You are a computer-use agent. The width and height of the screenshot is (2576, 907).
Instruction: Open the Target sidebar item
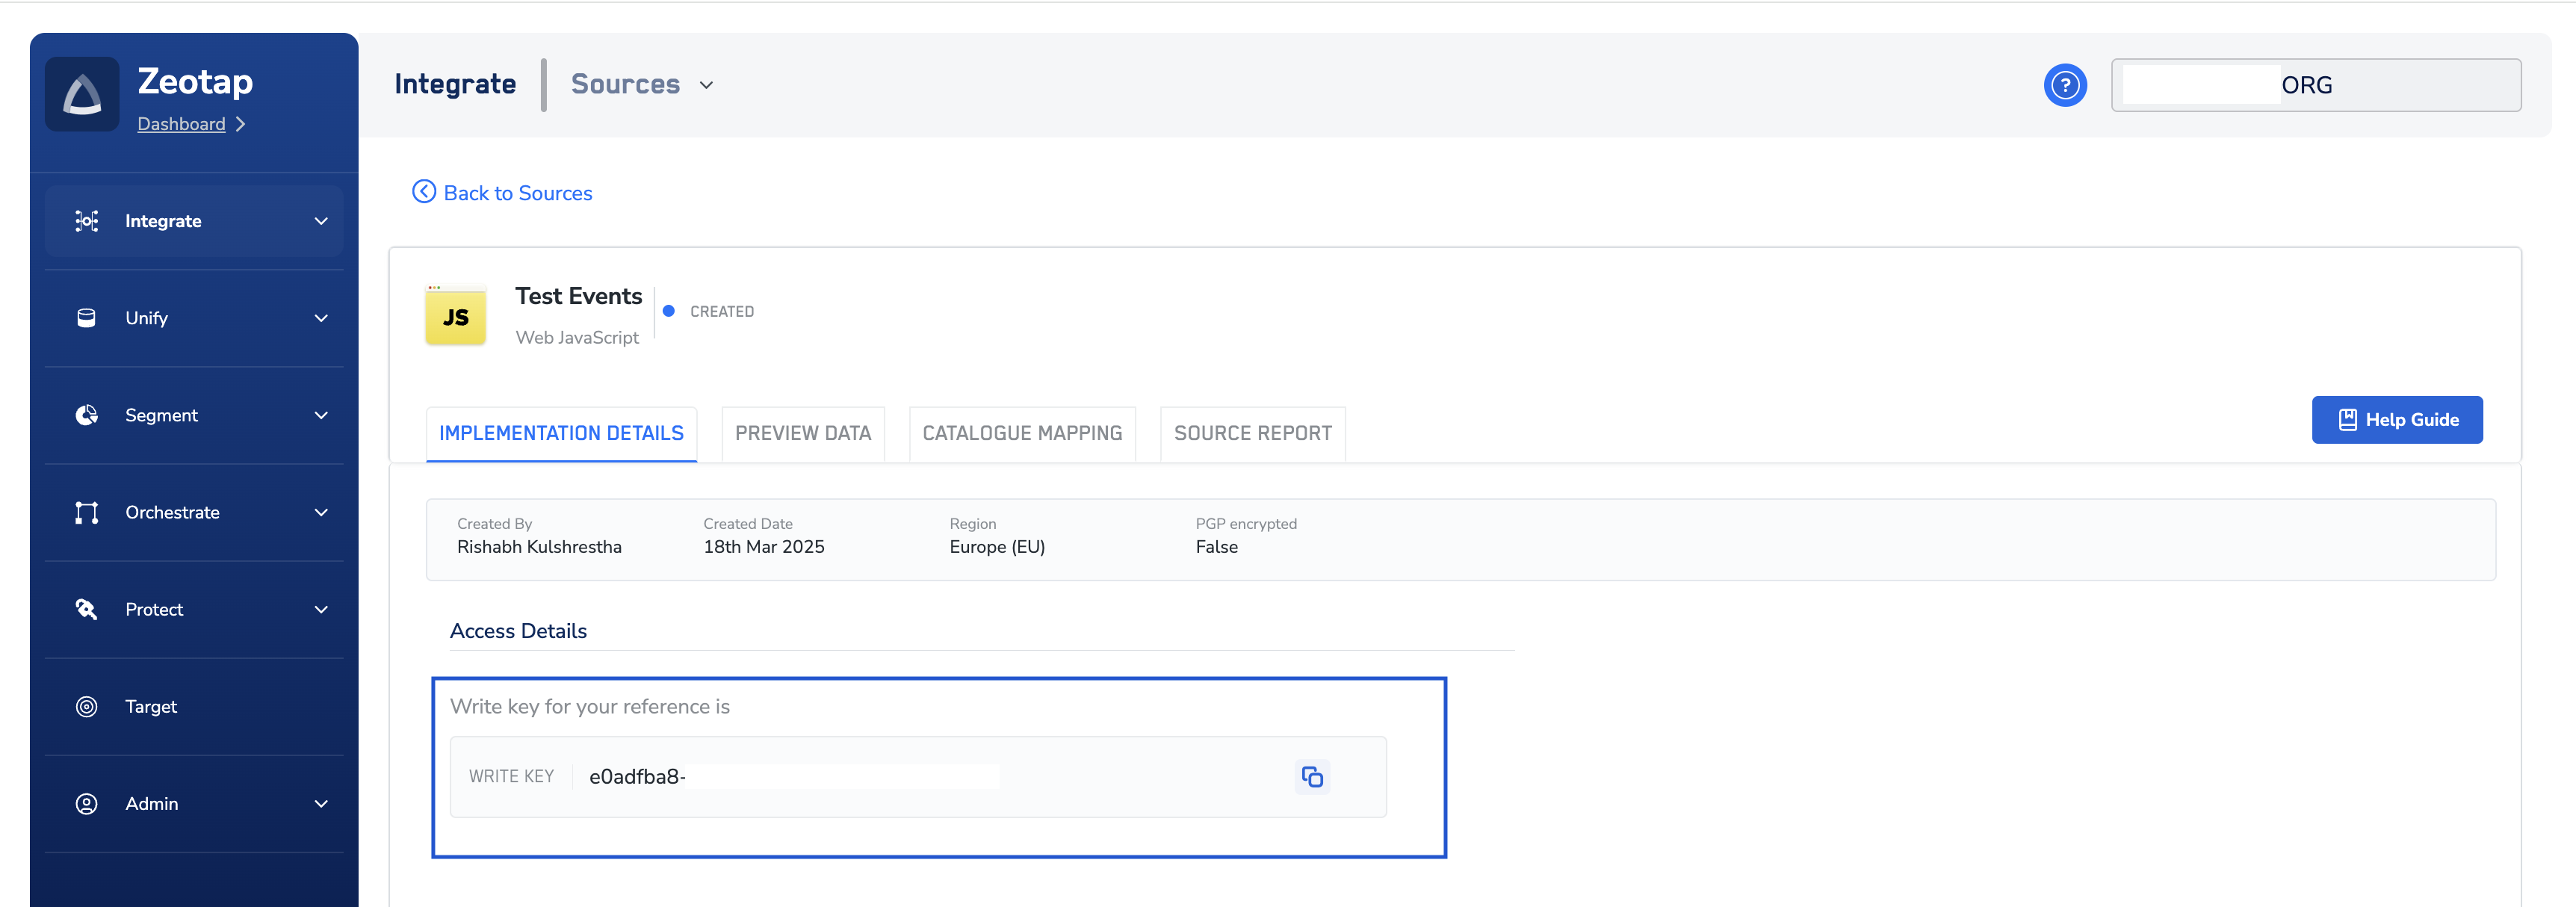151,707
